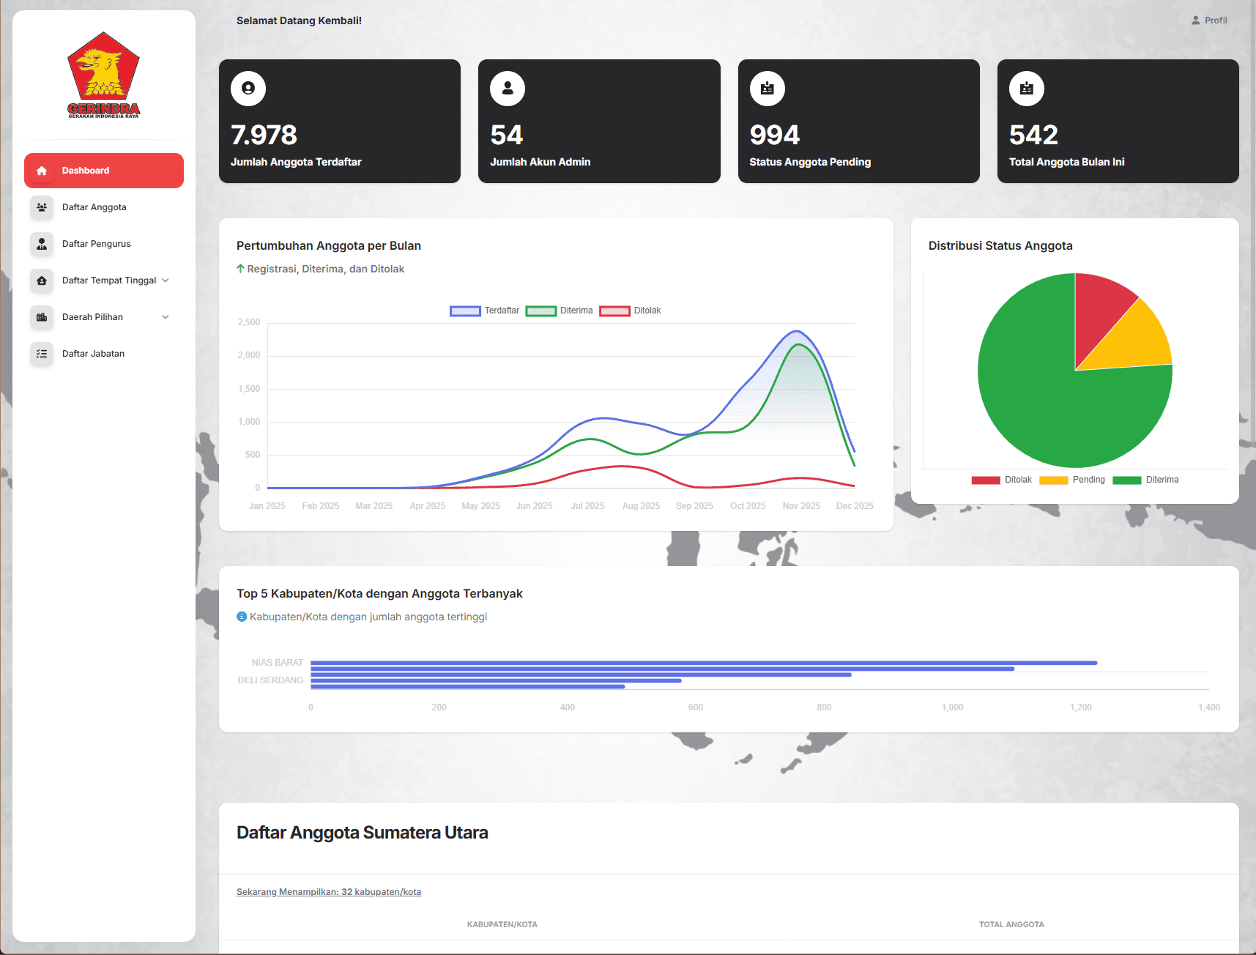The image size is (1256, 955).
Task: Open the Profil menu at top right
Action: coord(1209,21)
